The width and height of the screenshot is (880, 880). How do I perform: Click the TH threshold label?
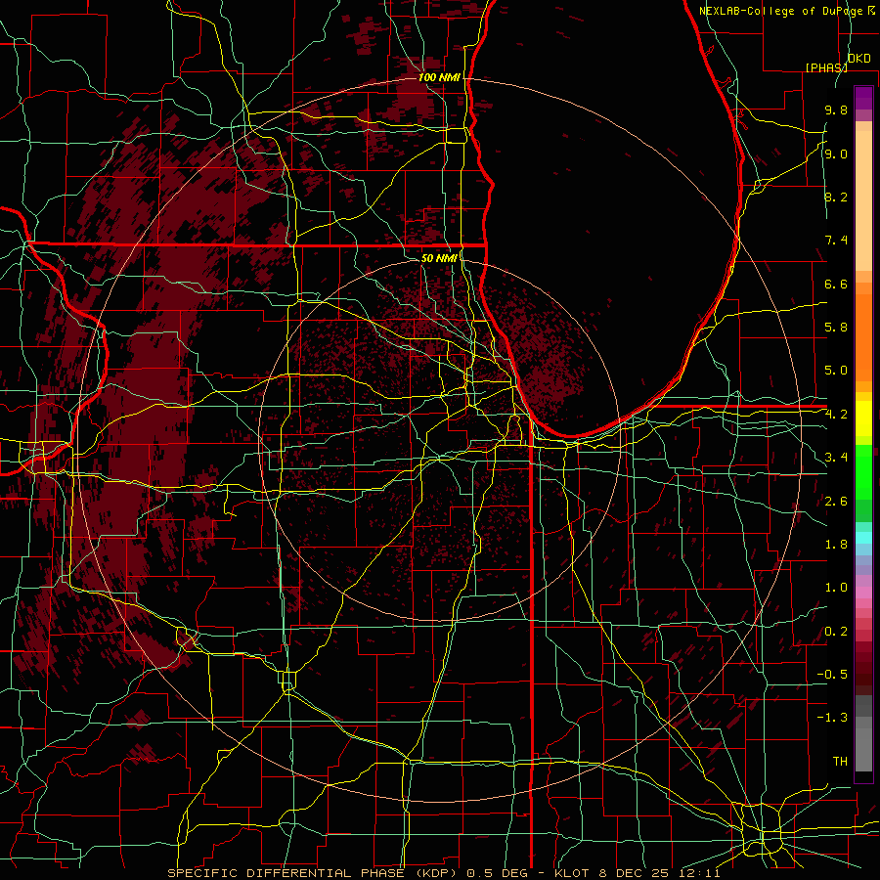[x=840, y=762]
